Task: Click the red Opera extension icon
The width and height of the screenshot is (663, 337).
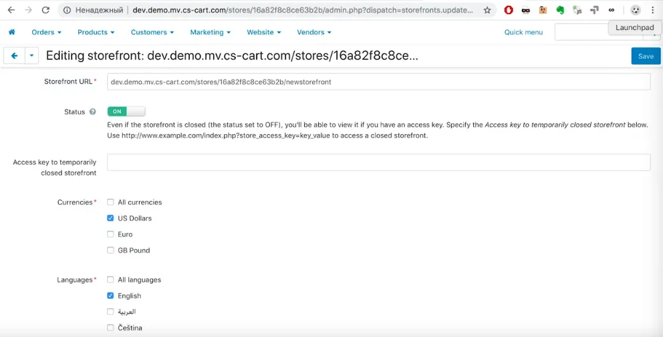Action: 509,10
